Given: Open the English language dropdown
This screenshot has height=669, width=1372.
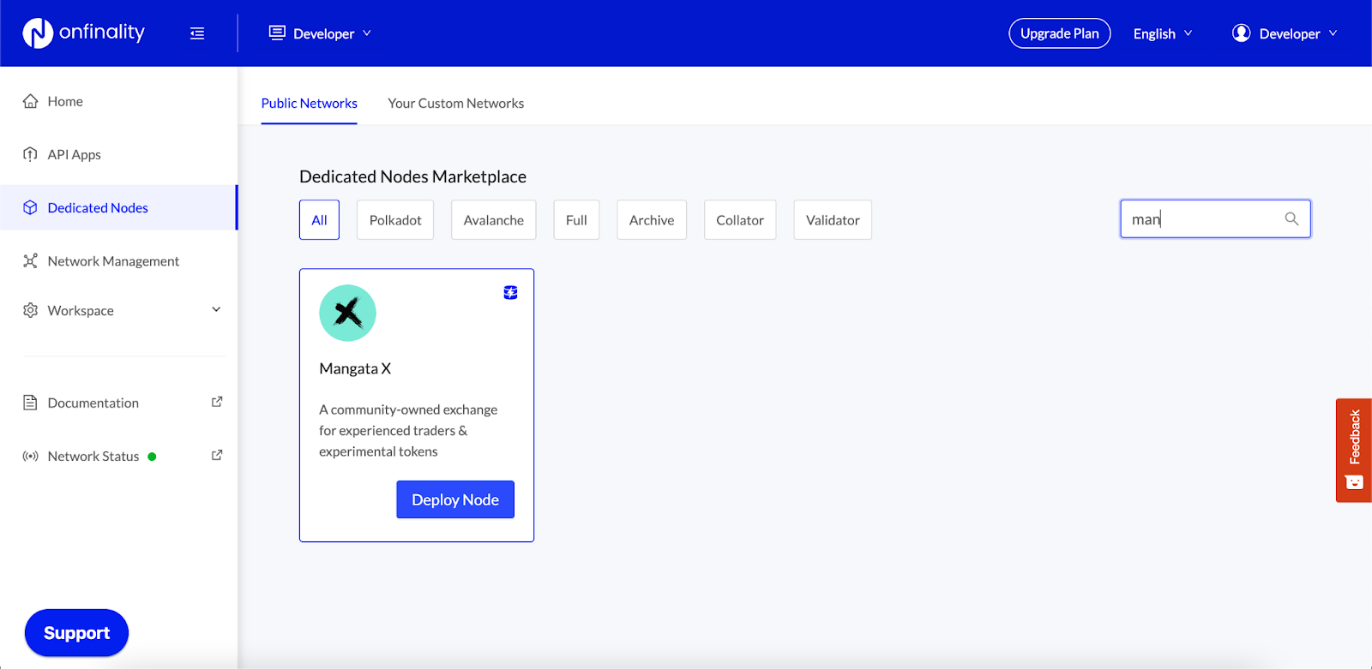Looking at the screenshot, I should pyautogui.click(x=1163, y=33).
